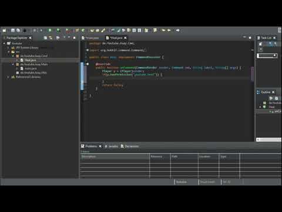Click the Open Type toolbar icon
The height and width of the screenshot is (212, 282).
tap(92, 31)
